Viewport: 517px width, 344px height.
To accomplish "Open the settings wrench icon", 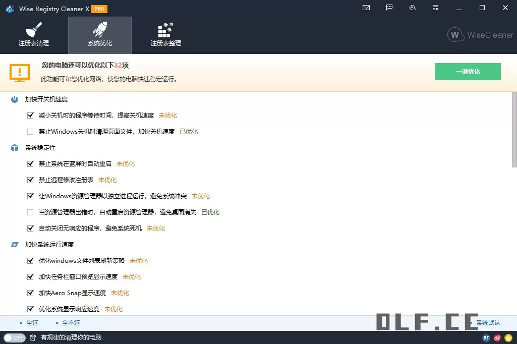I will (412, 8).
